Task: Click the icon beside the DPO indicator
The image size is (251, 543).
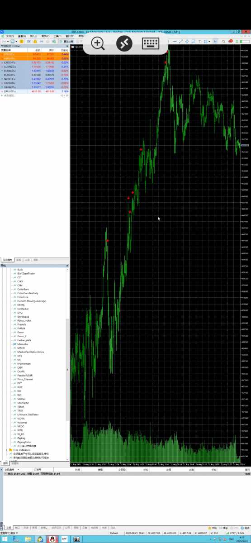Action: [x=14, y=313]
